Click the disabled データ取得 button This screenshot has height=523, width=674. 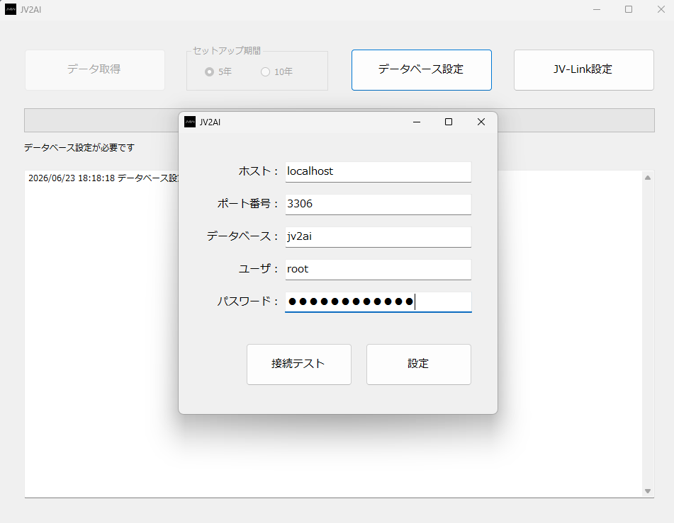coord(94,70)
